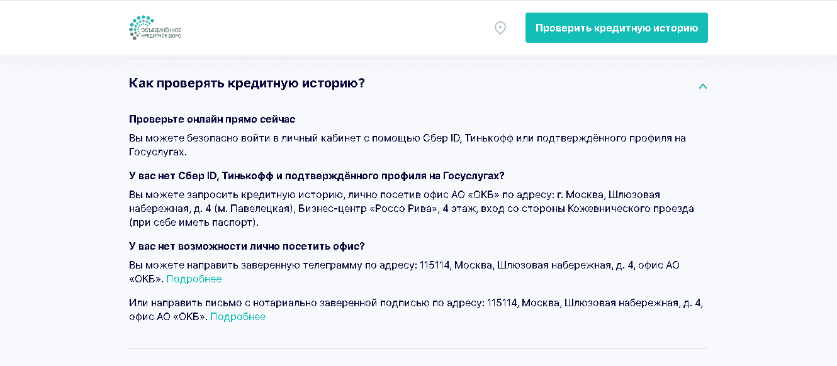Click the teal chevron arrow to collapse the answer

click(703, 86)
